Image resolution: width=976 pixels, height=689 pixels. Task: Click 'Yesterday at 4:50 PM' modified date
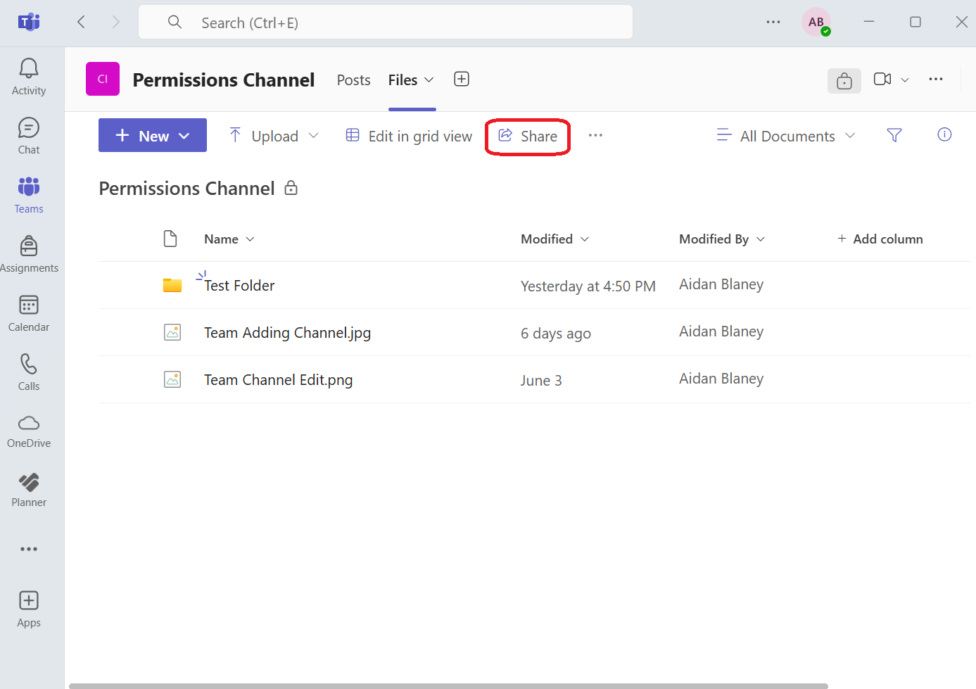click(x=588, y=286)
